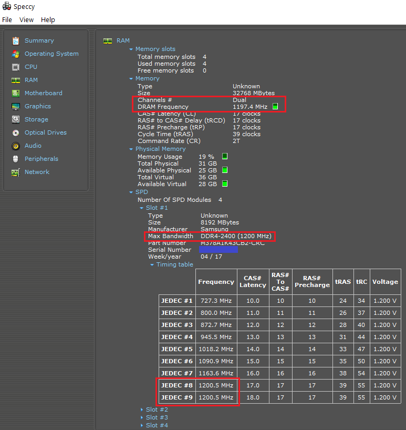
Task: Select the RAM section in sidebar
Action: coord(31,80)
